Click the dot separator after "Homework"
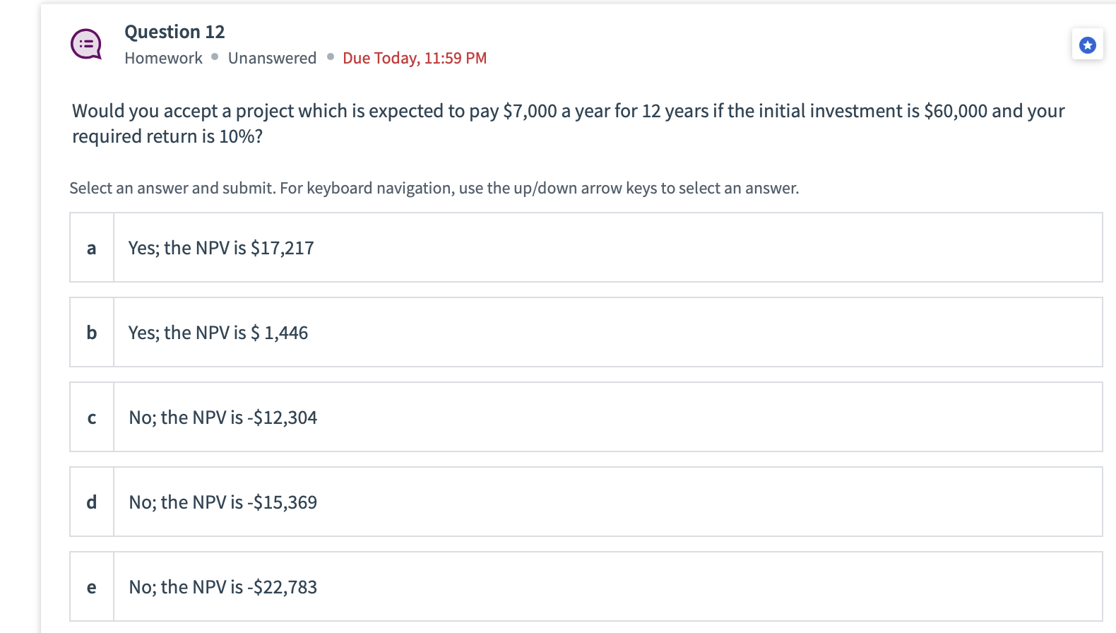The image size is (1116, 633). [215, 57]
